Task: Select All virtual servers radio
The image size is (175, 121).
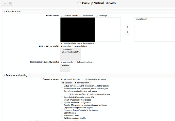Action: [62, 16]
